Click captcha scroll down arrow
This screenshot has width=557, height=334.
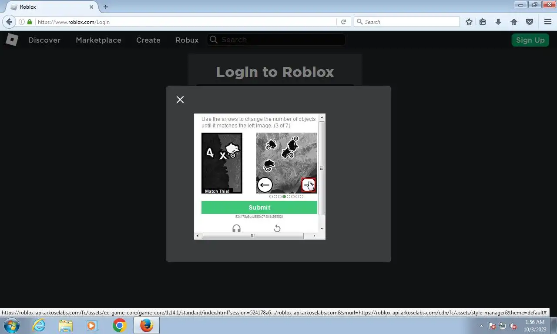click(x=322, y=229)
